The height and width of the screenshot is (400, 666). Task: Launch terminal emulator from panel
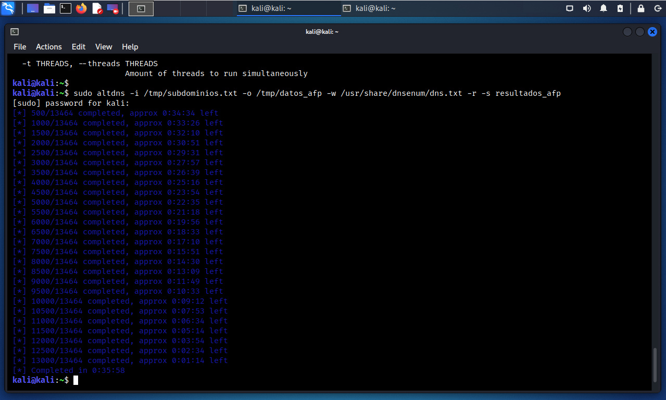click(65, 8)
